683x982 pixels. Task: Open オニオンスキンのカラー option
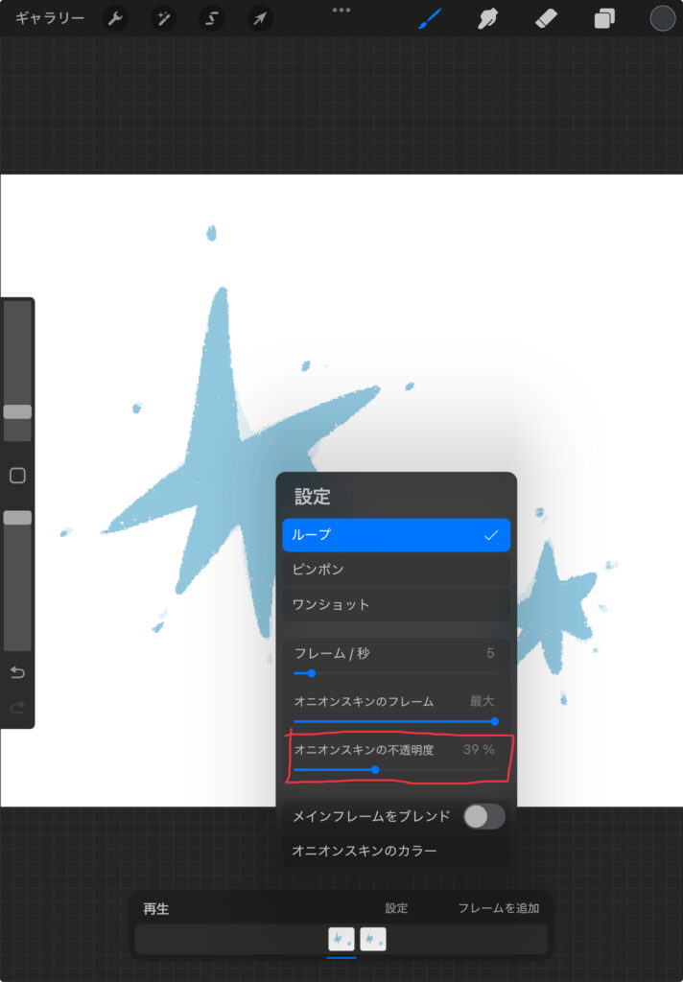(365, 851)
